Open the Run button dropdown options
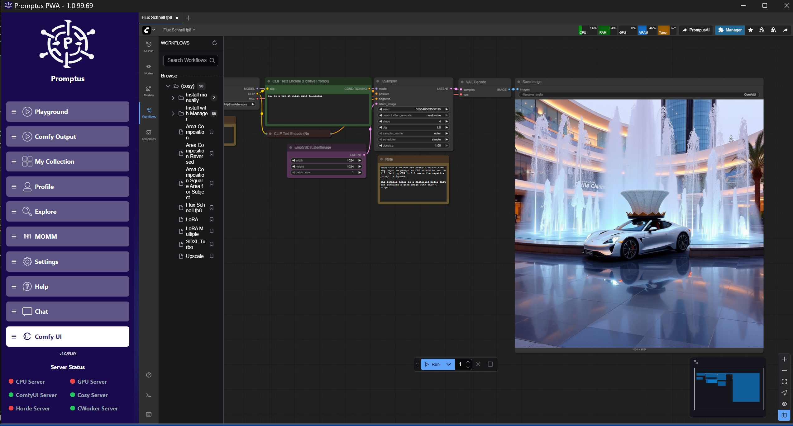Screen dimensions: 793x426 coord(449,364)
